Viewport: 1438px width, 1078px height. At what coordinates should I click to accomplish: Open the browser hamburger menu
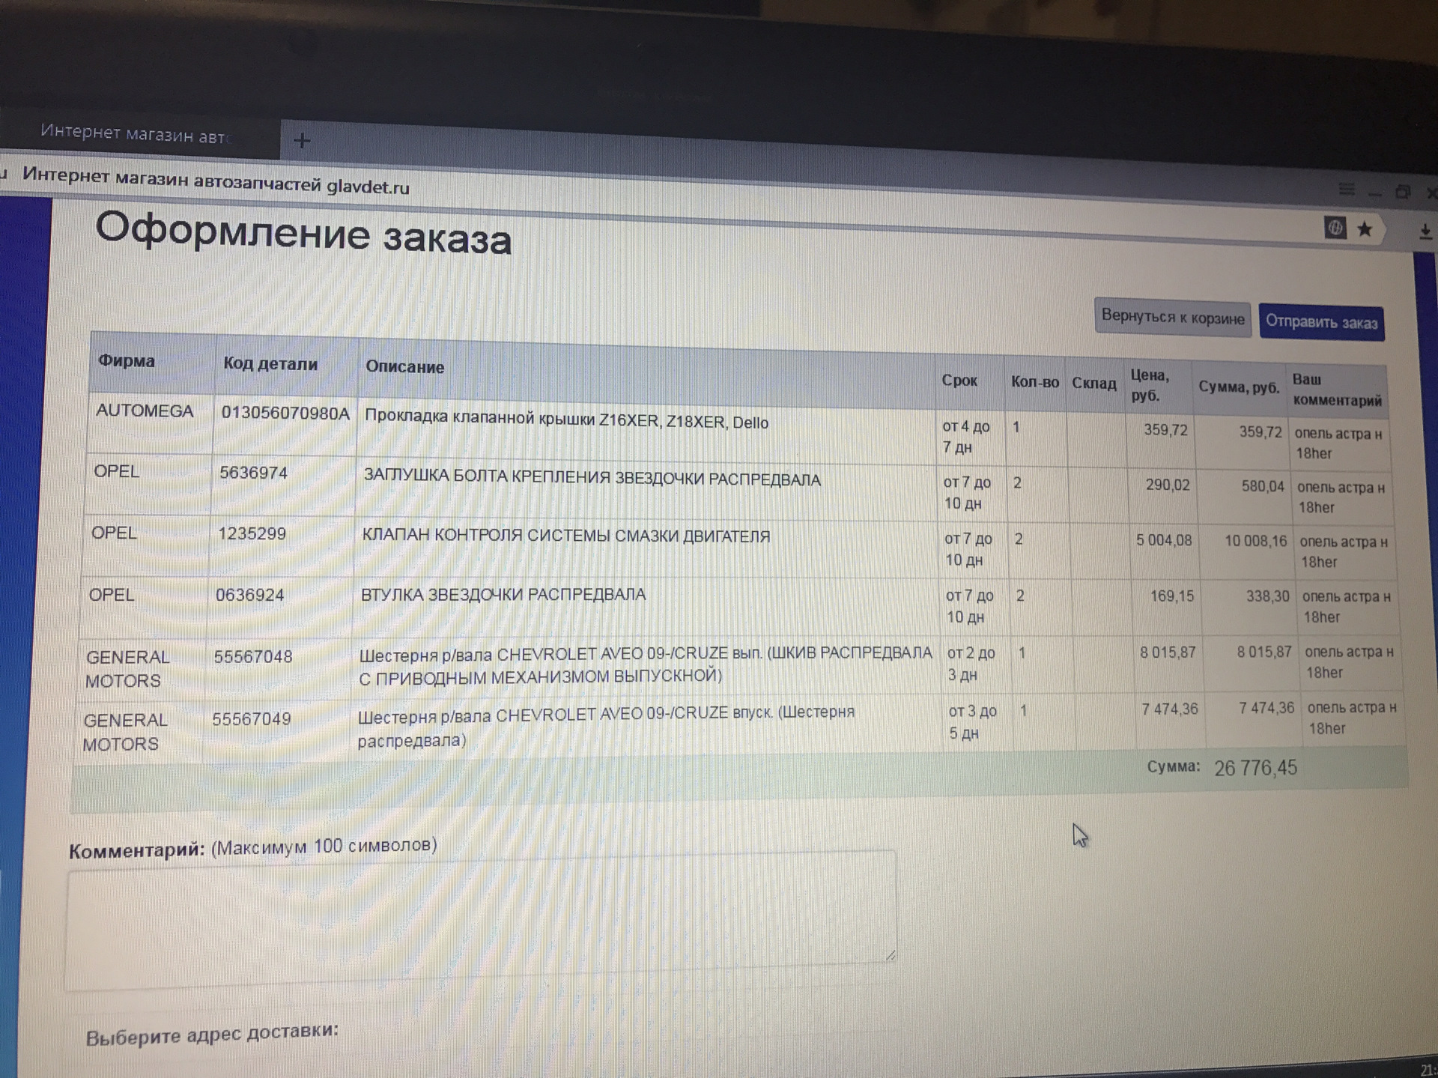(x=1347, y=189)
